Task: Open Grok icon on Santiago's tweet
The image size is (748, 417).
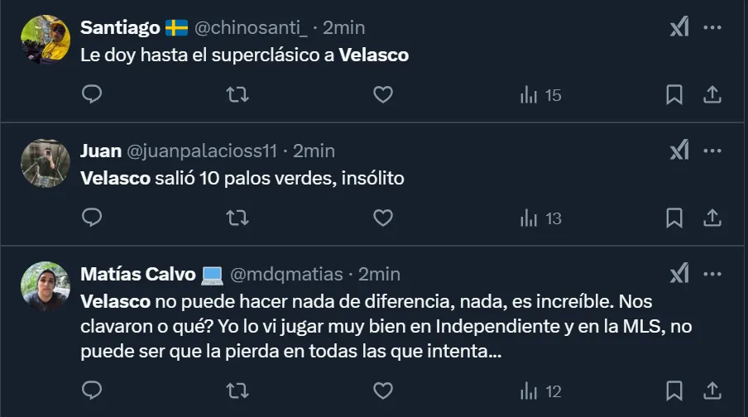Action: (678, 27)
